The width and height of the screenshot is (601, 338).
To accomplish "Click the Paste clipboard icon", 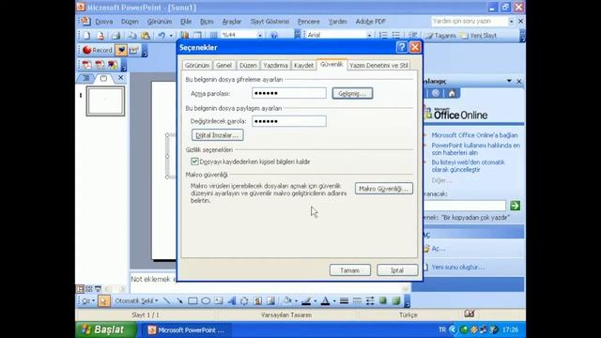I will 146,36.
